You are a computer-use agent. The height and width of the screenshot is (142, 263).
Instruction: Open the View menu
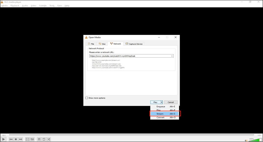(x=59, y=5)
